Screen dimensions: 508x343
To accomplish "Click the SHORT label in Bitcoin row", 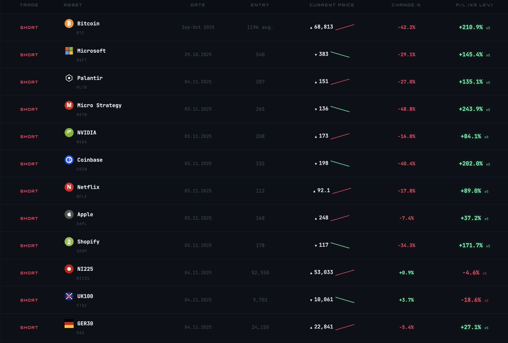I will click(29, 27).
